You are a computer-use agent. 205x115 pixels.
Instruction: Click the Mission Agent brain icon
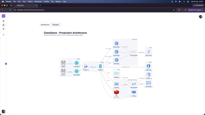coord(116,60)
